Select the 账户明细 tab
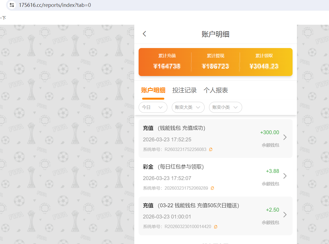The height and width of the screenshot is (244, 329). click(x=153, y=90)
